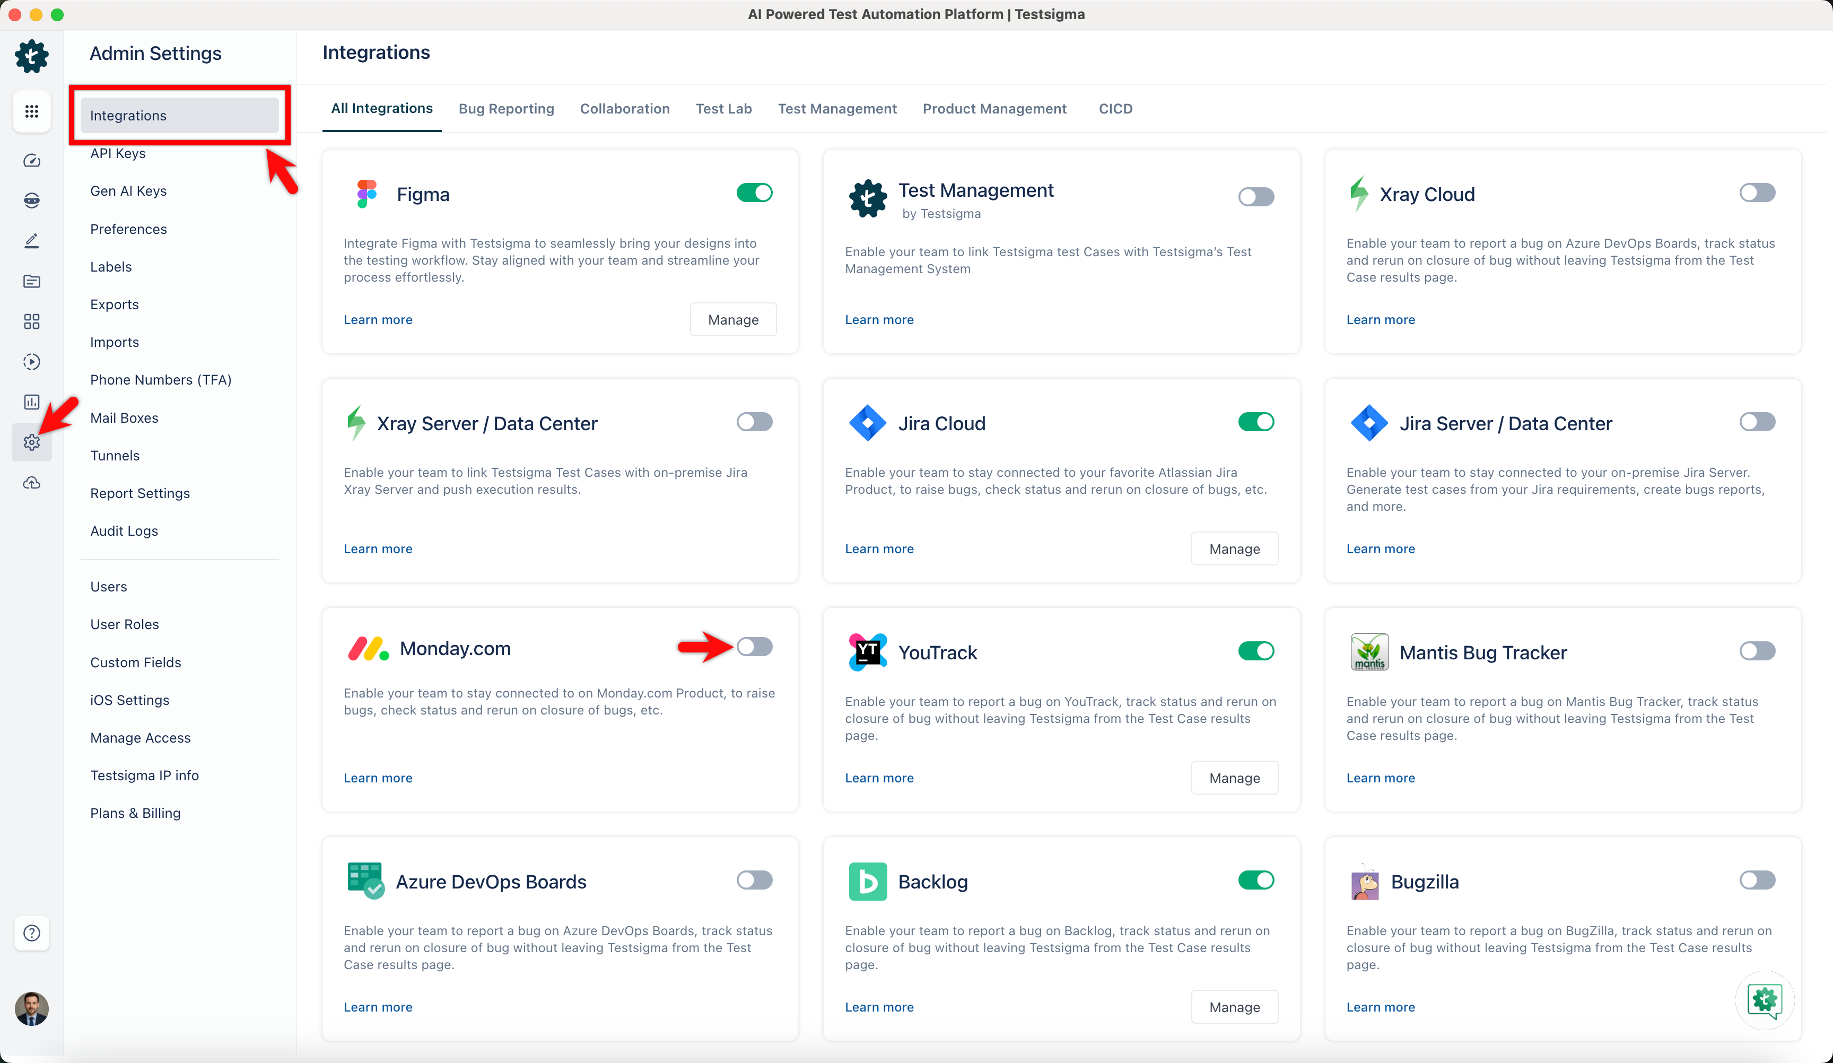Click the test data card icon
Screen dimensions: 1833x1063
pyautogui.click(x=31, y=281)
